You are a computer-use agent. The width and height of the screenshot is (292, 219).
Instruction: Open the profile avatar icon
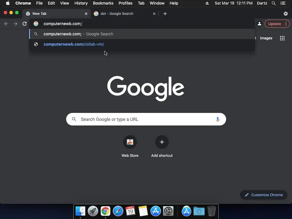tap(259, 24)
